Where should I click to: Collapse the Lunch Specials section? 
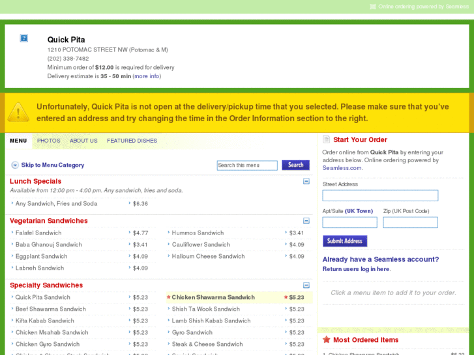coord(306,181)
